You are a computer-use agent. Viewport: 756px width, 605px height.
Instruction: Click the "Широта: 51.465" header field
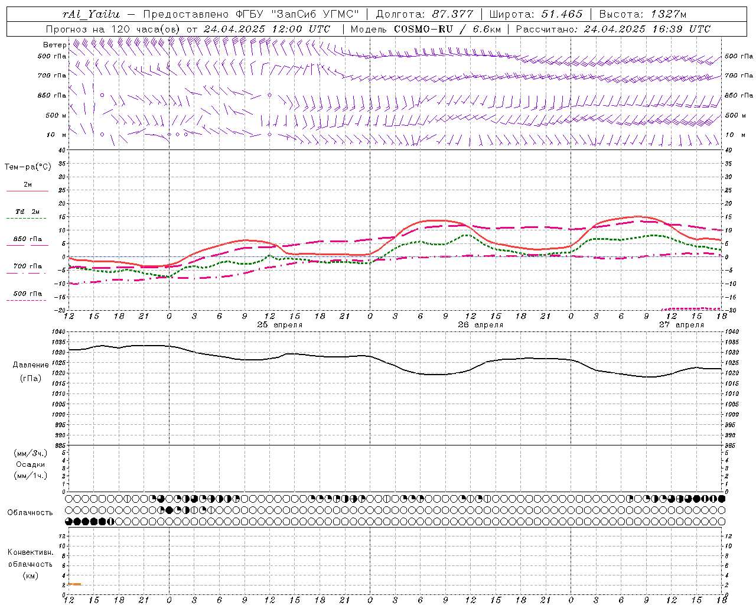click(x=536, y=14)
